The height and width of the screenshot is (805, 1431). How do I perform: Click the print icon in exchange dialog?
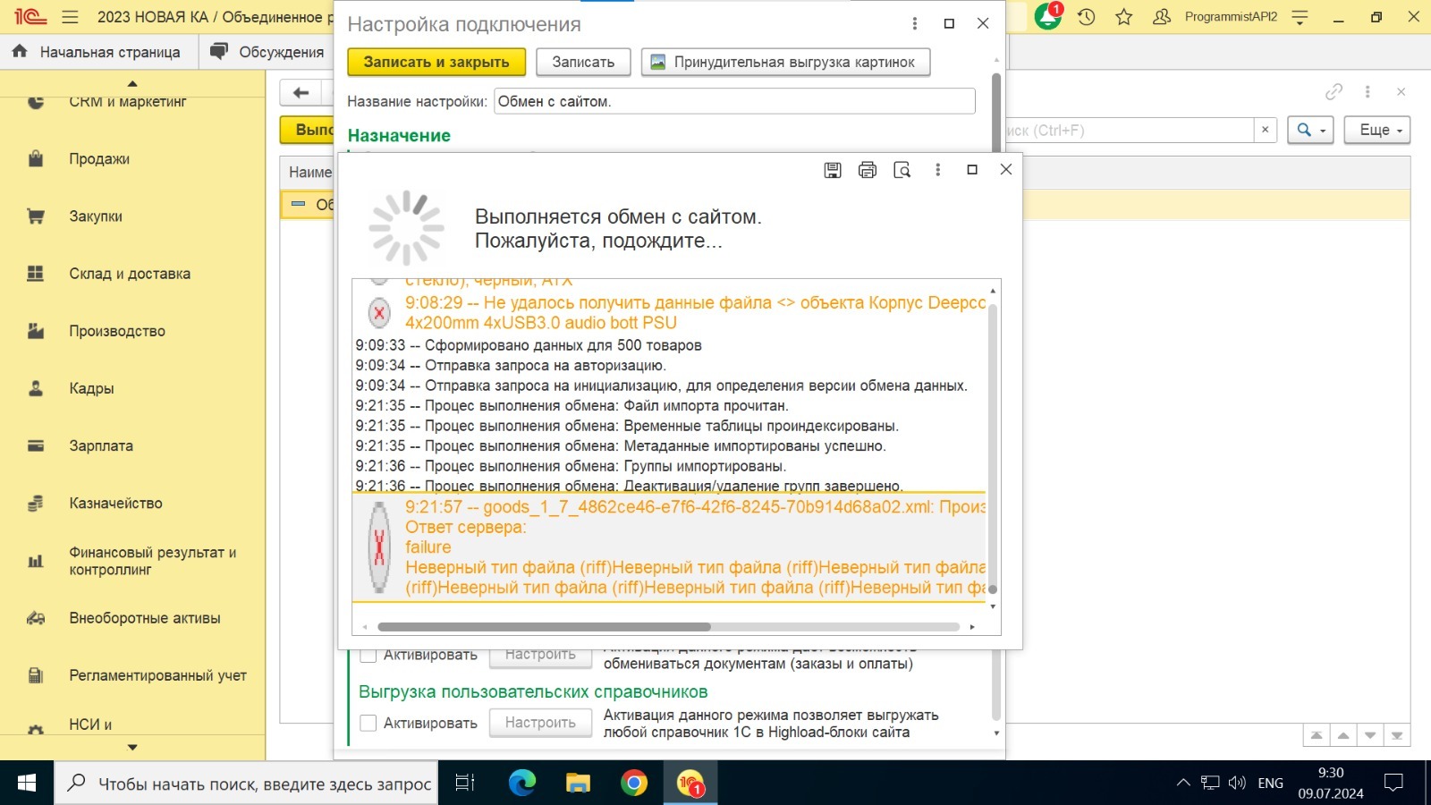867,170
